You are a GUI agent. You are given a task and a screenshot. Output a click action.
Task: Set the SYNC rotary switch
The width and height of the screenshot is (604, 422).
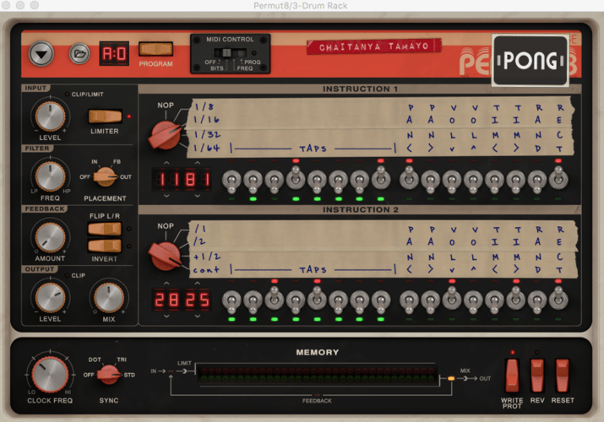109,374
